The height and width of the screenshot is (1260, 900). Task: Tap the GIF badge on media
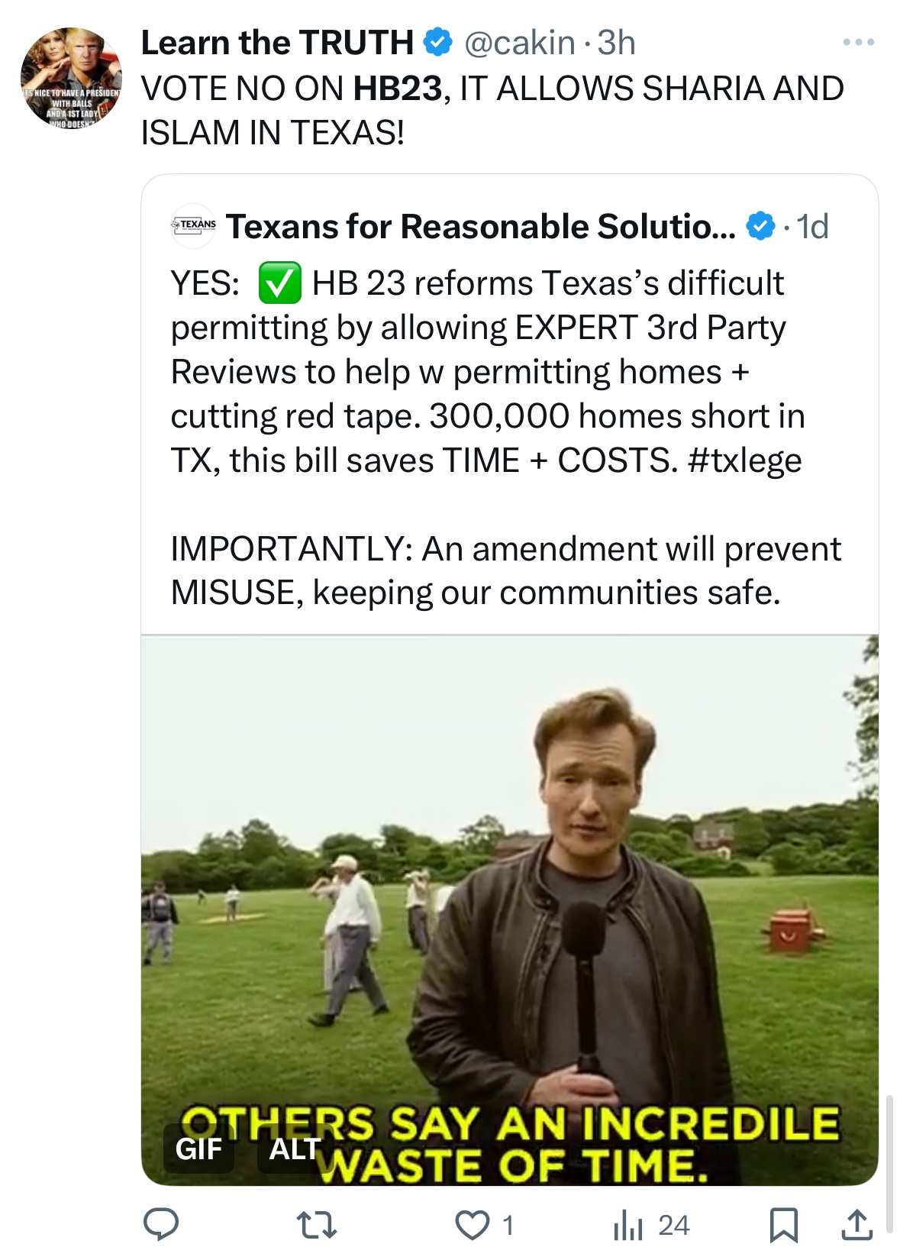[x=198, y=1148]
